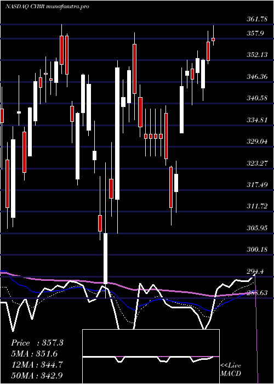This screenshot has width=274, height=384.
Task: Click the tallest white candlestick in the chart middle
Action: click(117, 133)
